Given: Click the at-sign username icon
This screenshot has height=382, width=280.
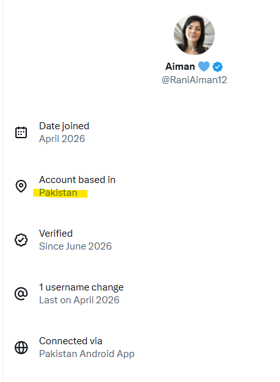Looking at the screenshot, I should pyautogui.click(x=21, y=294).
